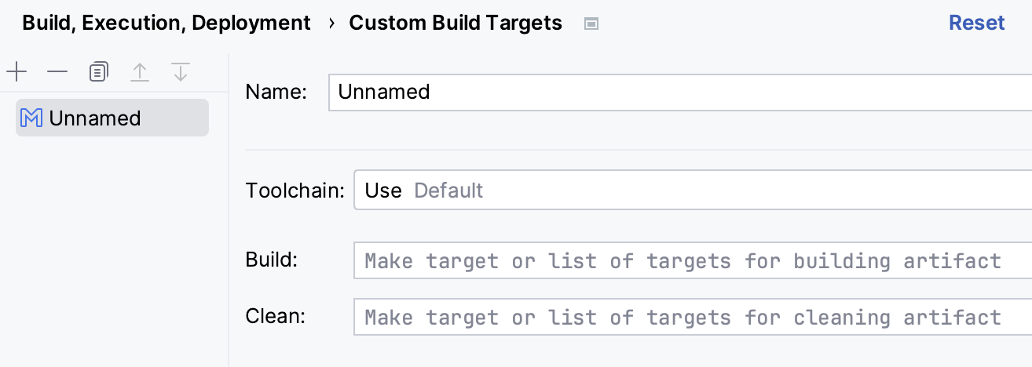Focus the Clean targets input field
Screen dimensions: 1032x367
pyautogui.click(x=691, y=318)
